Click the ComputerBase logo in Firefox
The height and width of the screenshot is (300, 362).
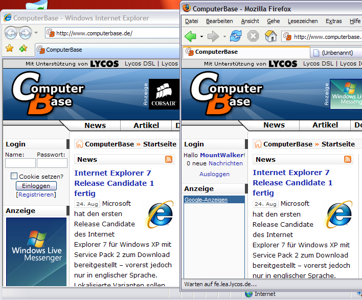(x=226, y=93)
